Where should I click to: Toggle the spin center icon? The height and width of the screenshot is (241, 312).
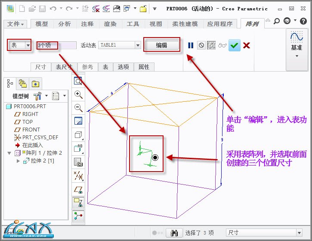click(x=78, y=216)
